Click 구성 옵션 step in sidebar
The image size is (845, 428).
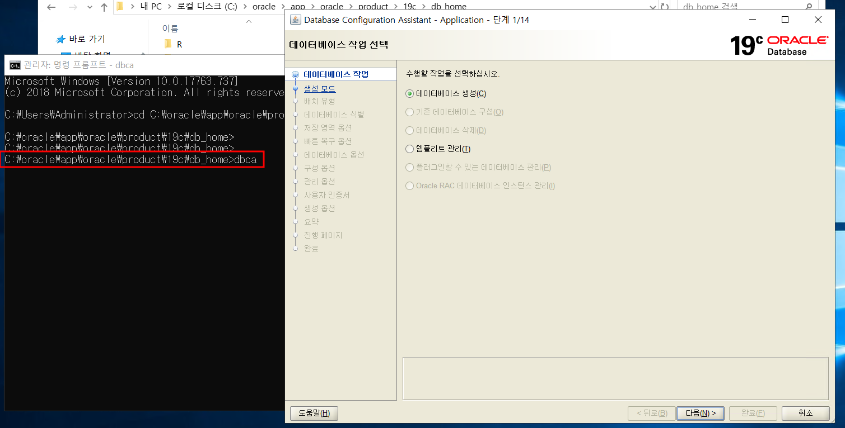pos(320,168)
